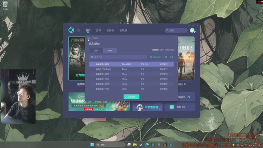Open Microsoft Edge from the taskbar
This screenshot has height=148, width=263.
[147, 145]
